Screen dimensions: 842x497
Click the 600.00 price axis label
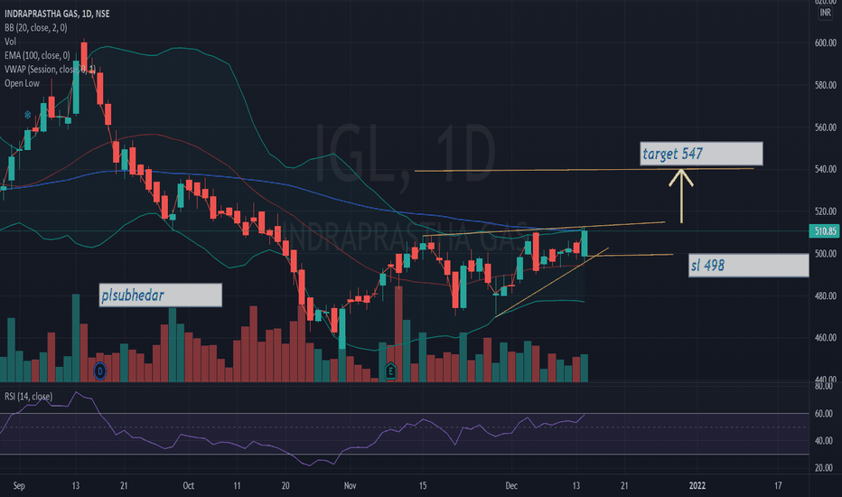coord(826,43)
